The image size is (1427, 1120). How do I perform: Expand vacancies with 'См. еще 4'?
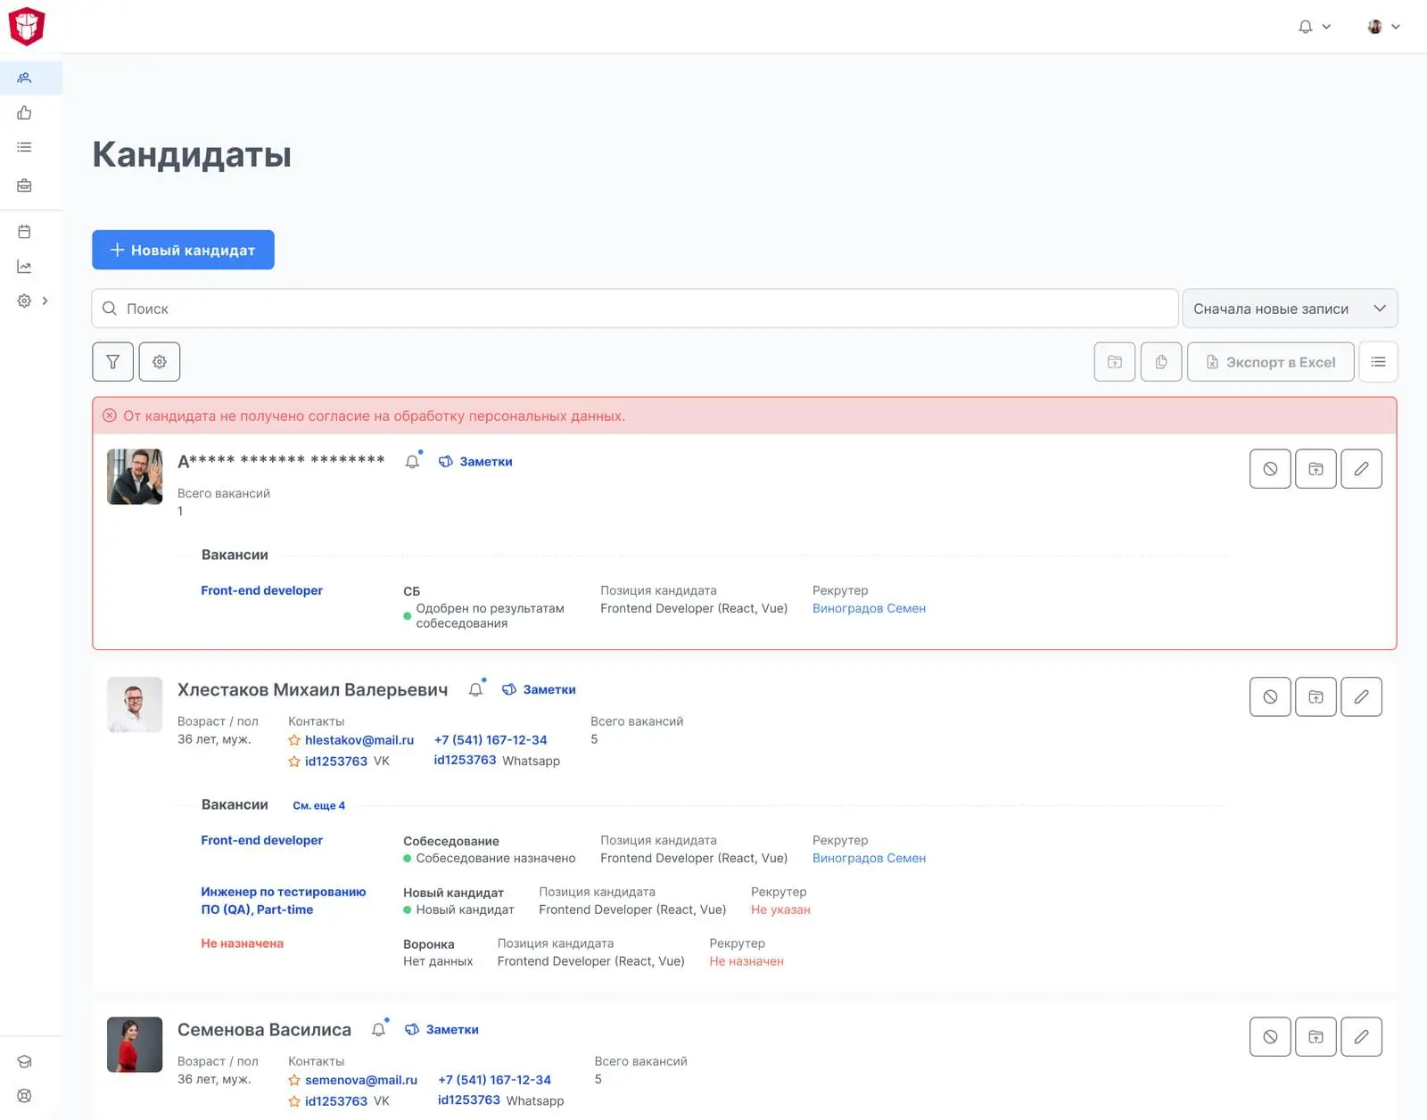click(x=318, y=805)
